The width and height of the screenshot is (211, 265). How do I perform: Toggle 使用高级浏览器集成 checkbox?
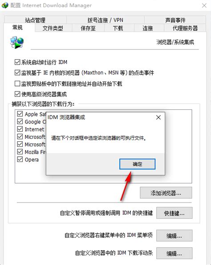pyautogui.click(x=17, y=94)
